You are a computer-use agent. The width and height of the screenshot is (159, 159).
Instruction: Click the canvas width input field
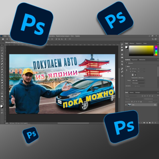coord(134,69)
